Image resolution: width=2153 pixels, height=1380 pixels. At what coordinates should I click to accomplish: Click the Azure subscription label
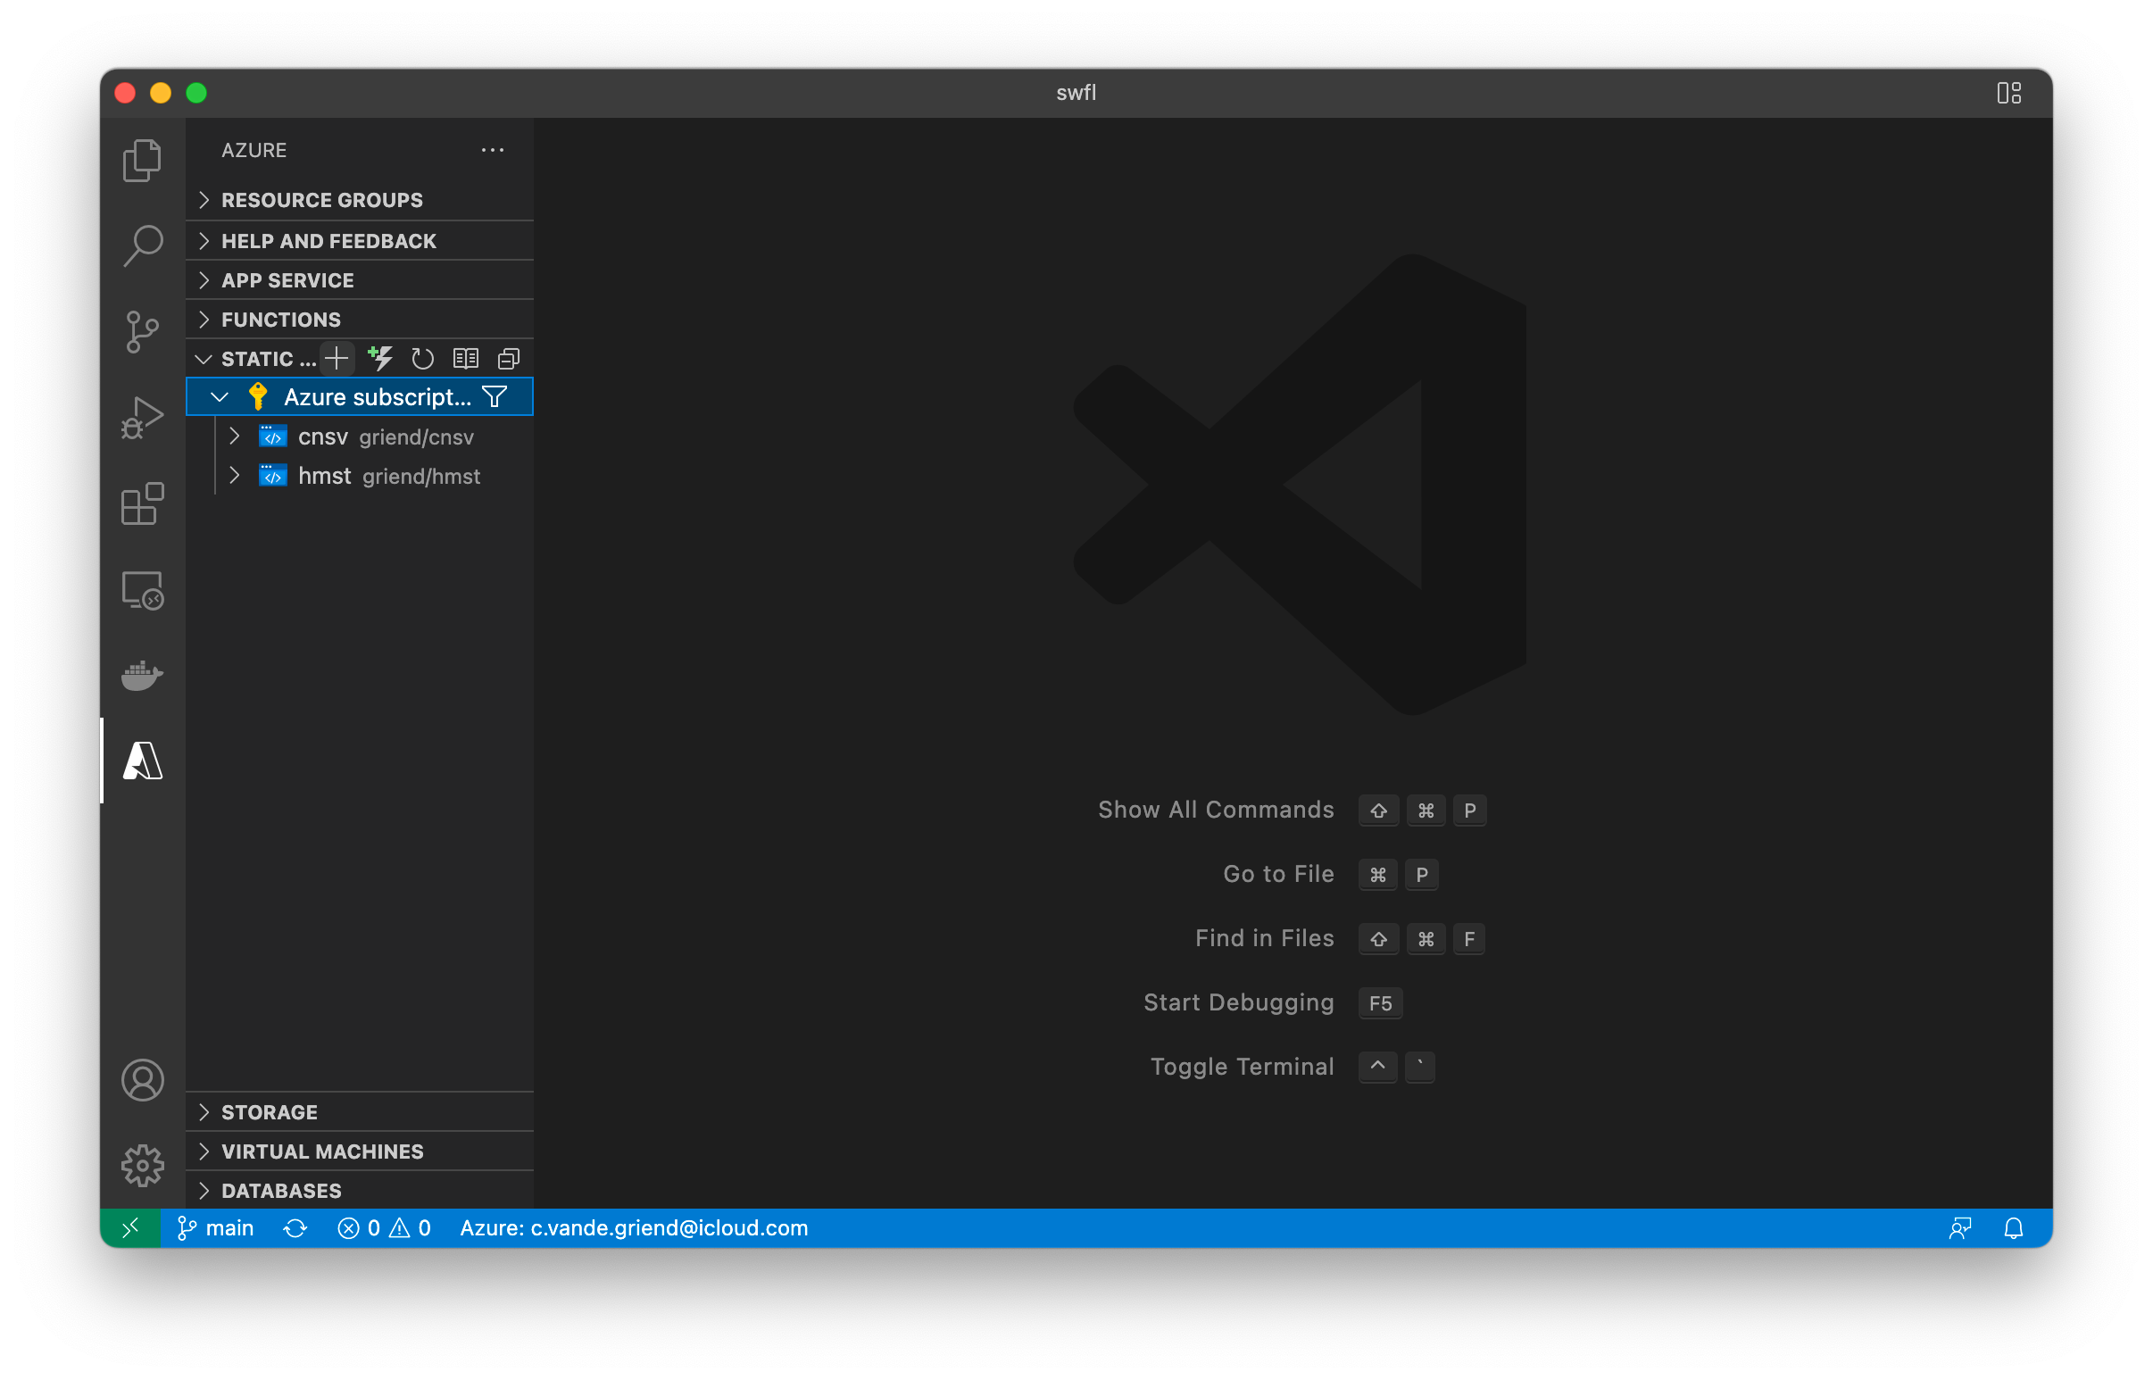click(x=378, y=397)
